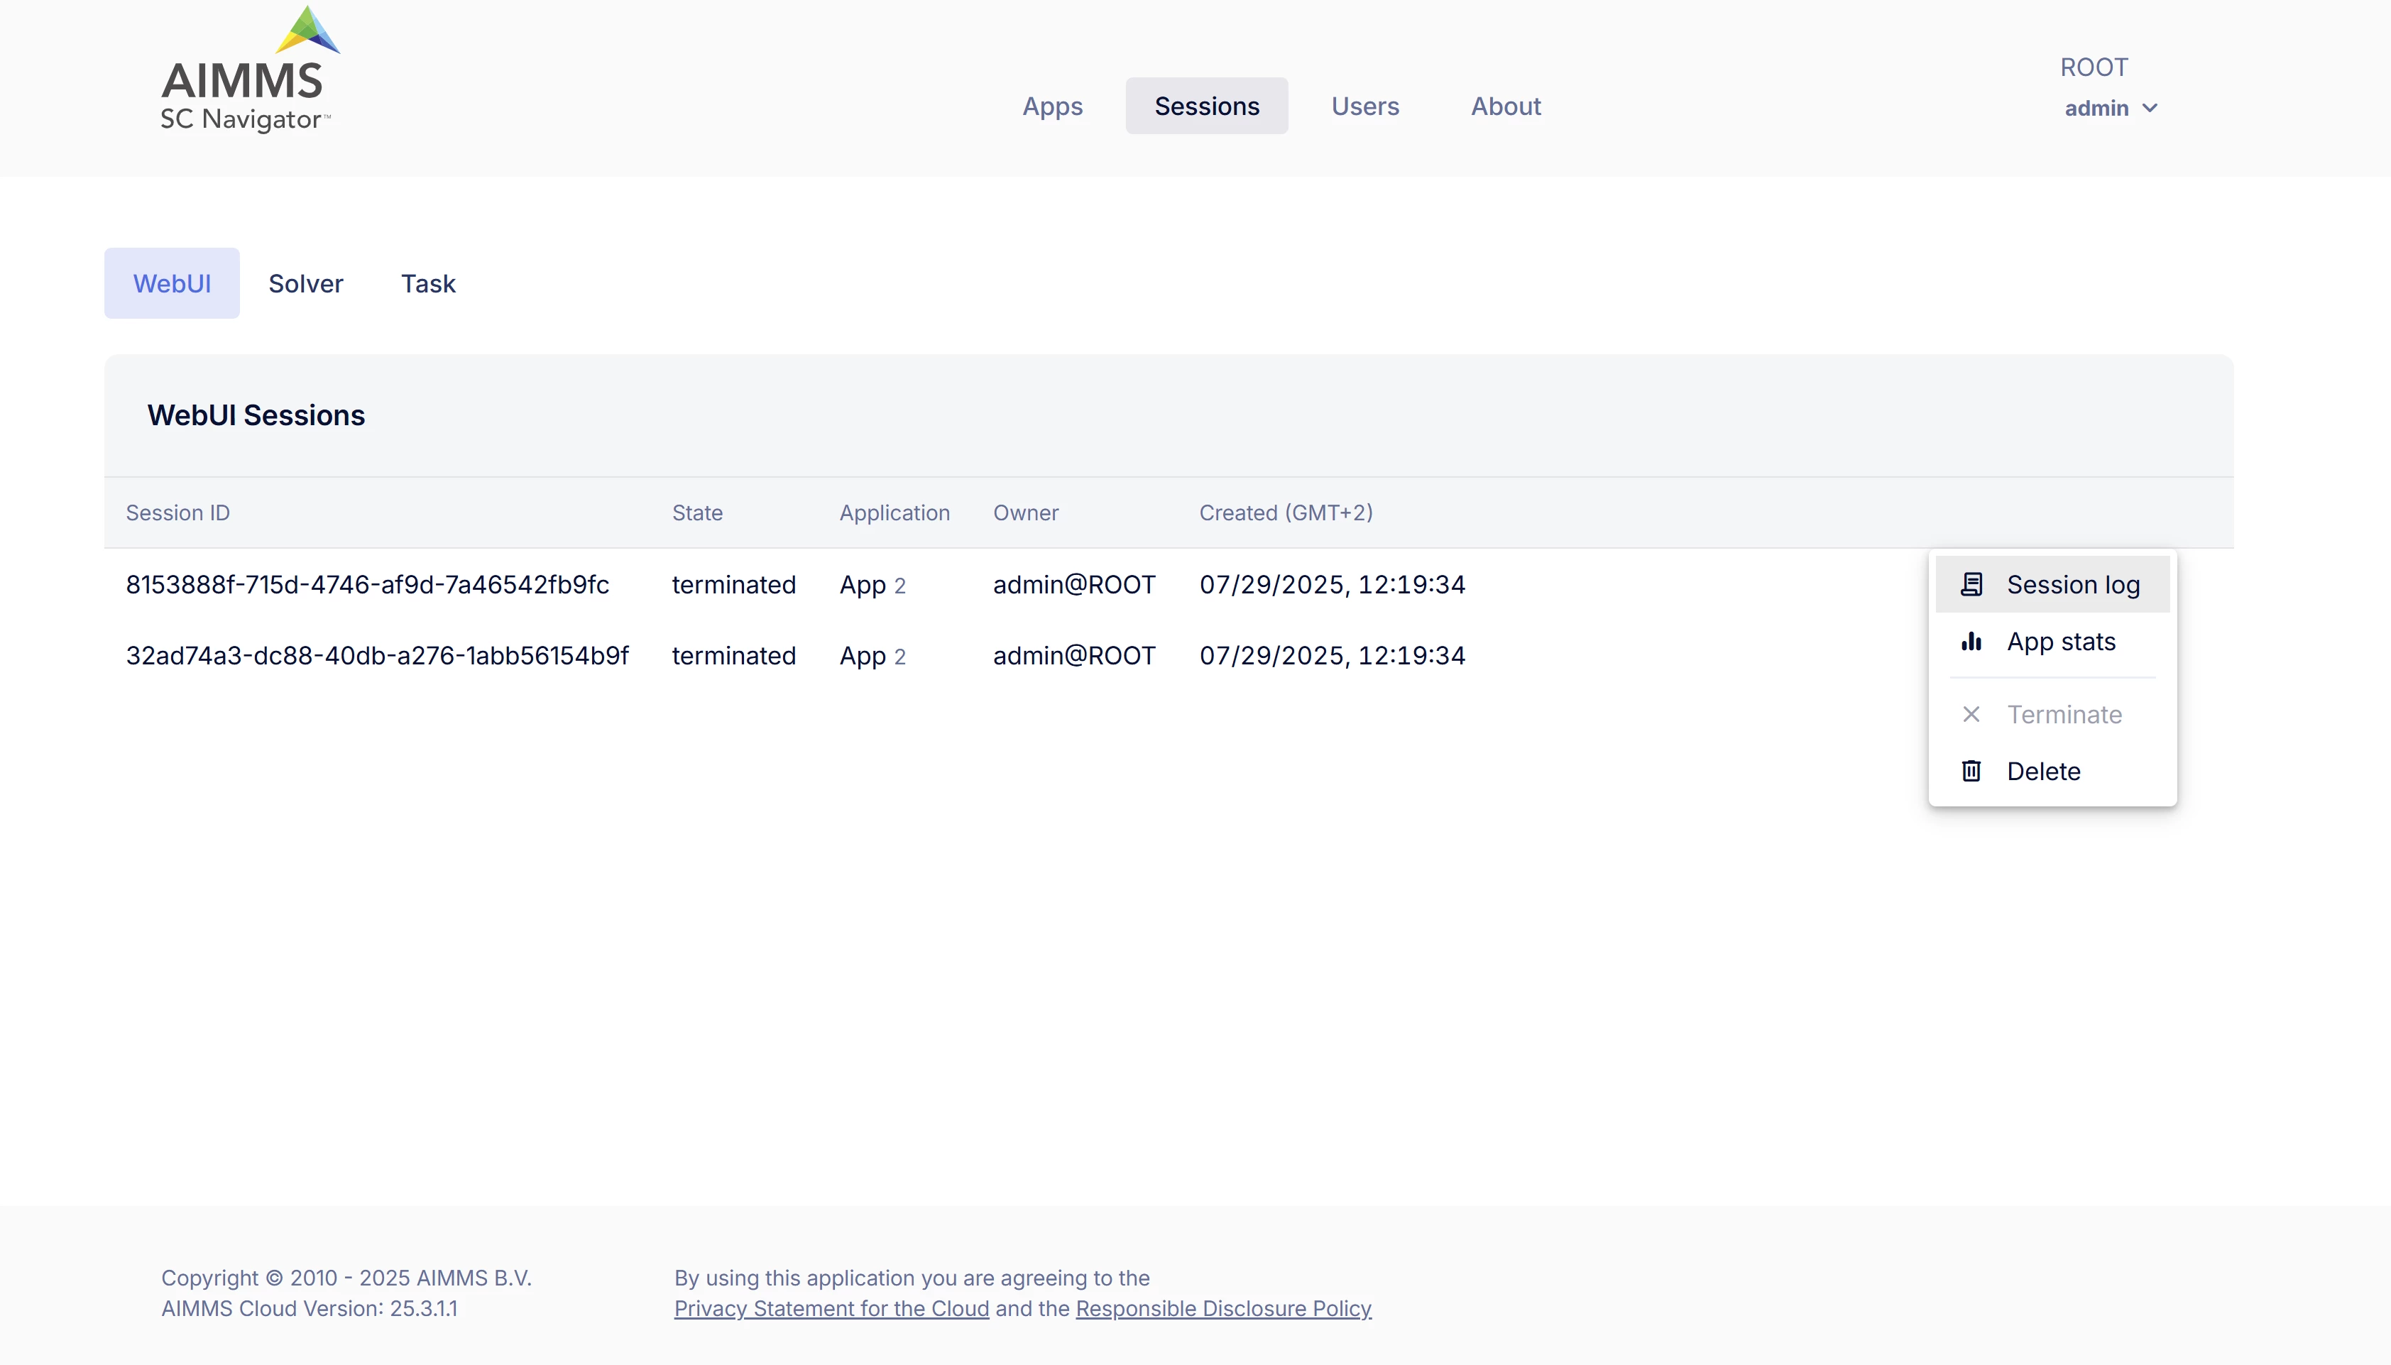
Task: Click the Application column header
Action: [894, 512]
